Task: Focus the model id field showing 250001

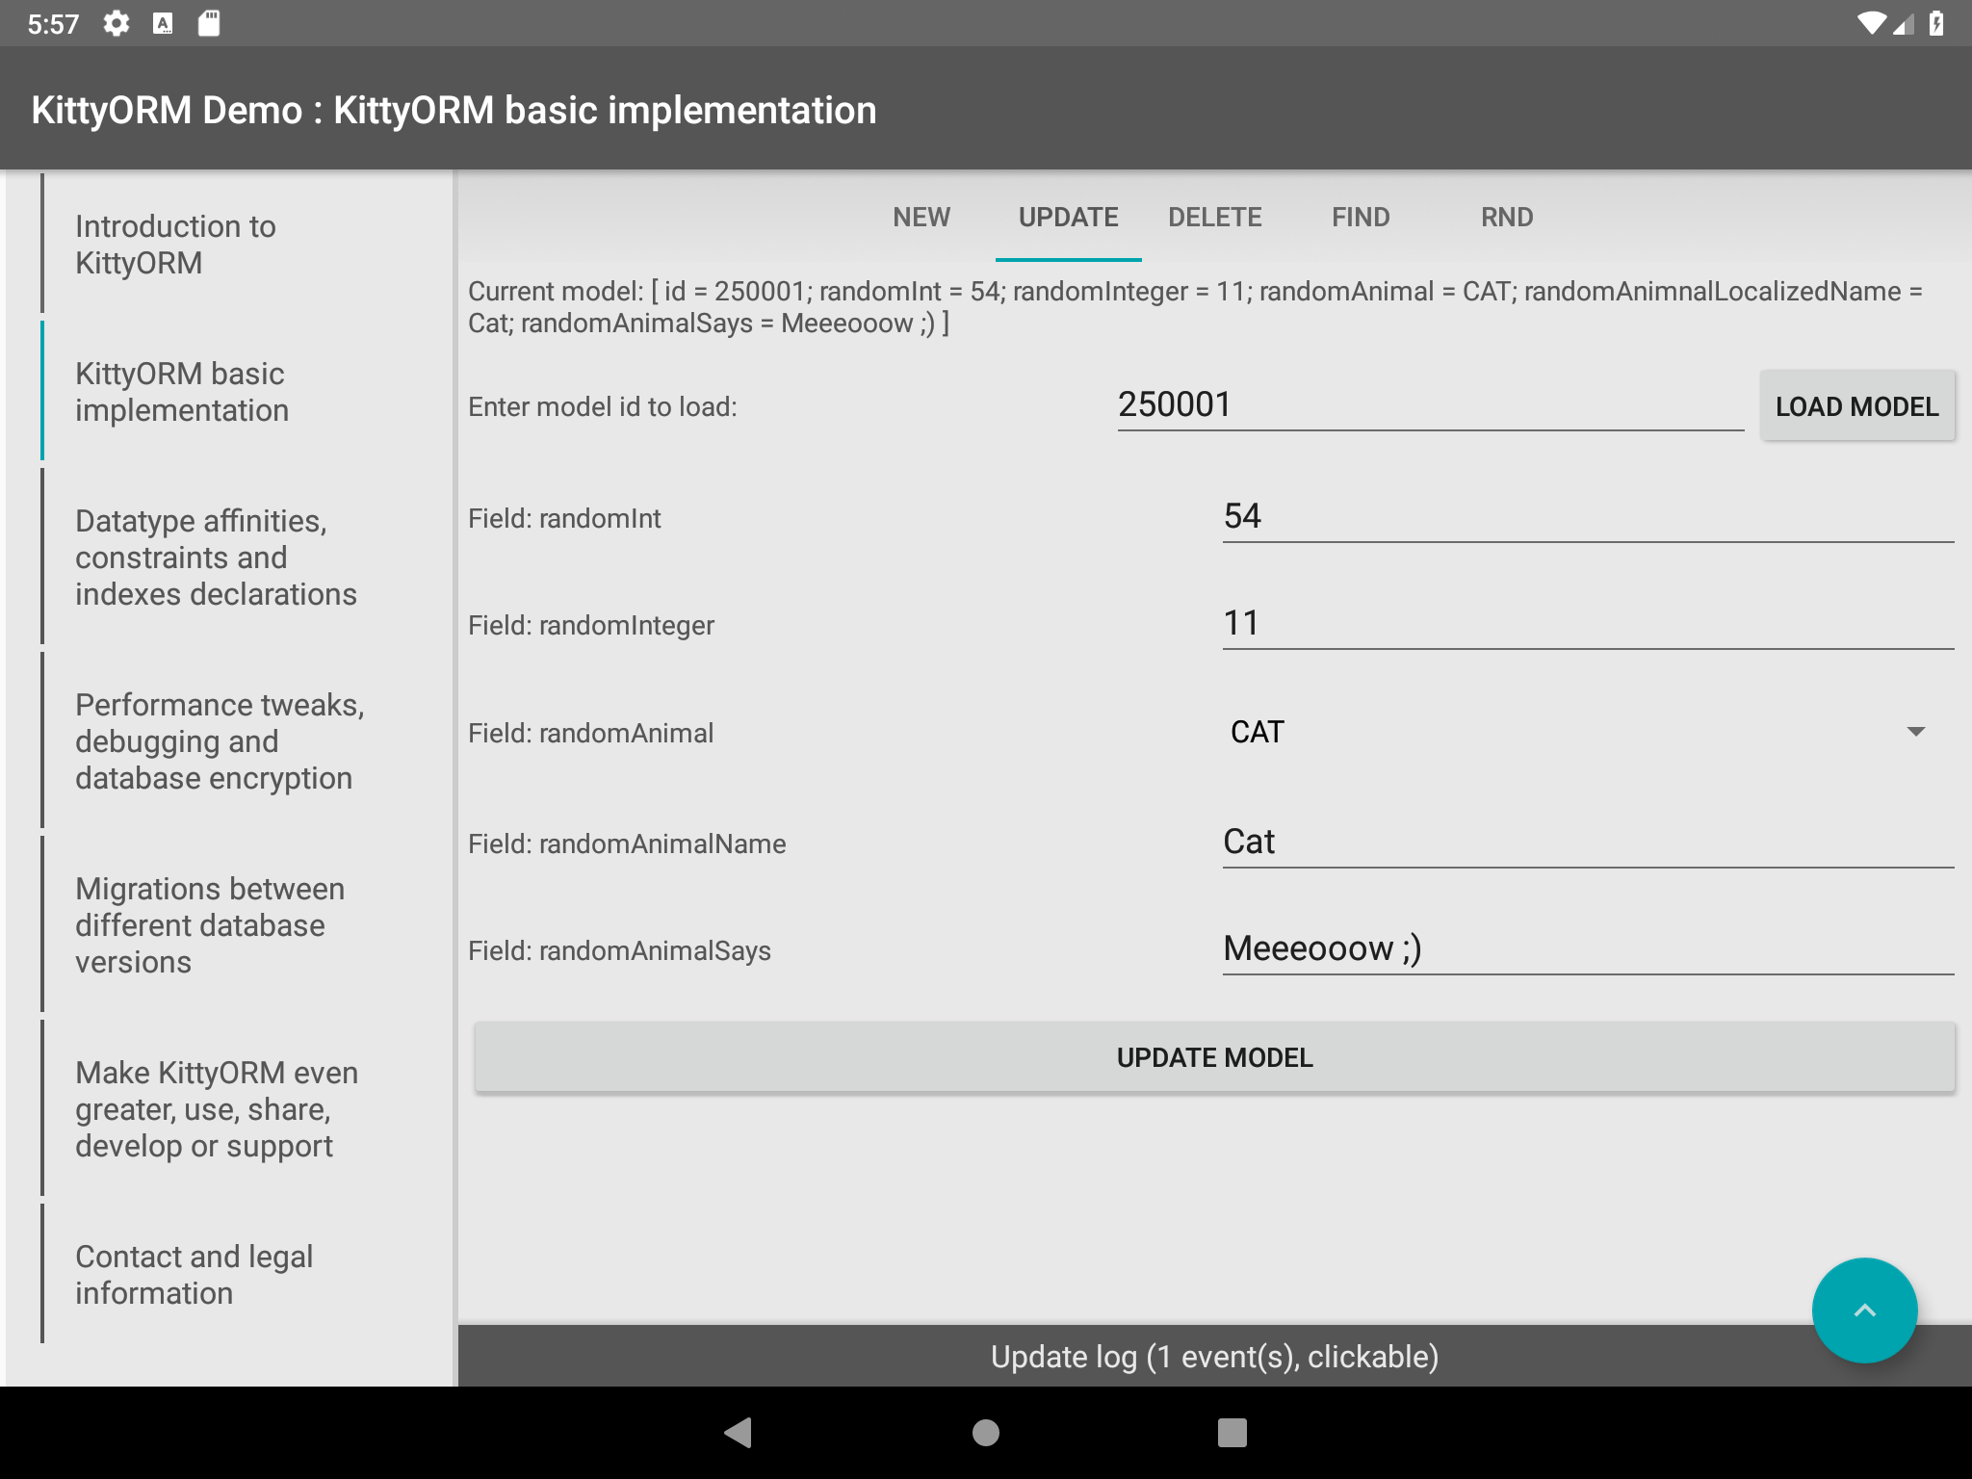Action: point(1430,405)
